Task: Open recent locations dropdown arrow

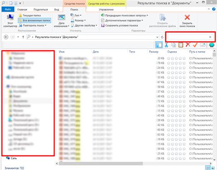Action: pos(18,37)
